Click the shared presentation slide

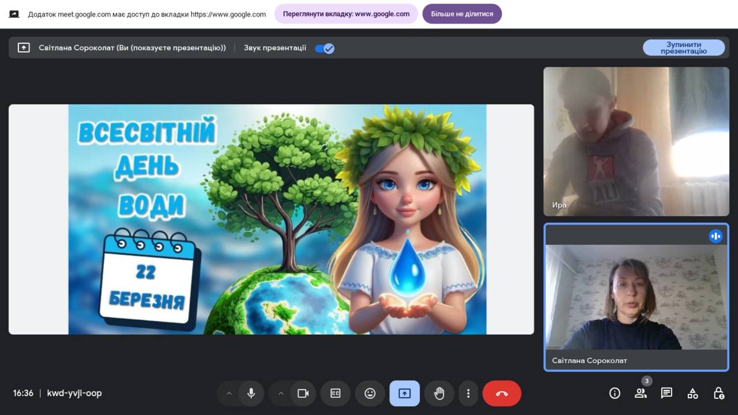(x=271, y=219)
